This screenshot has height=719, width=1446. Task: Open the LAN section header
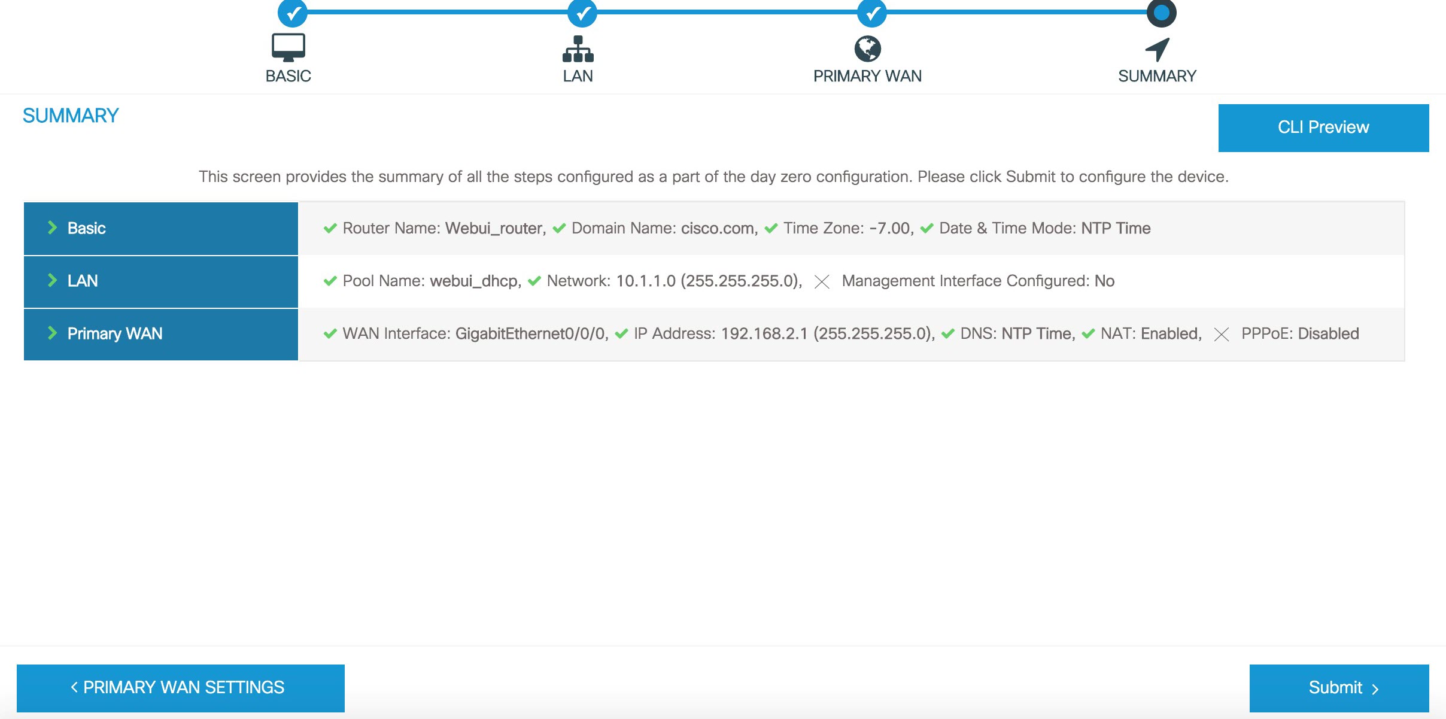[161, 281]
